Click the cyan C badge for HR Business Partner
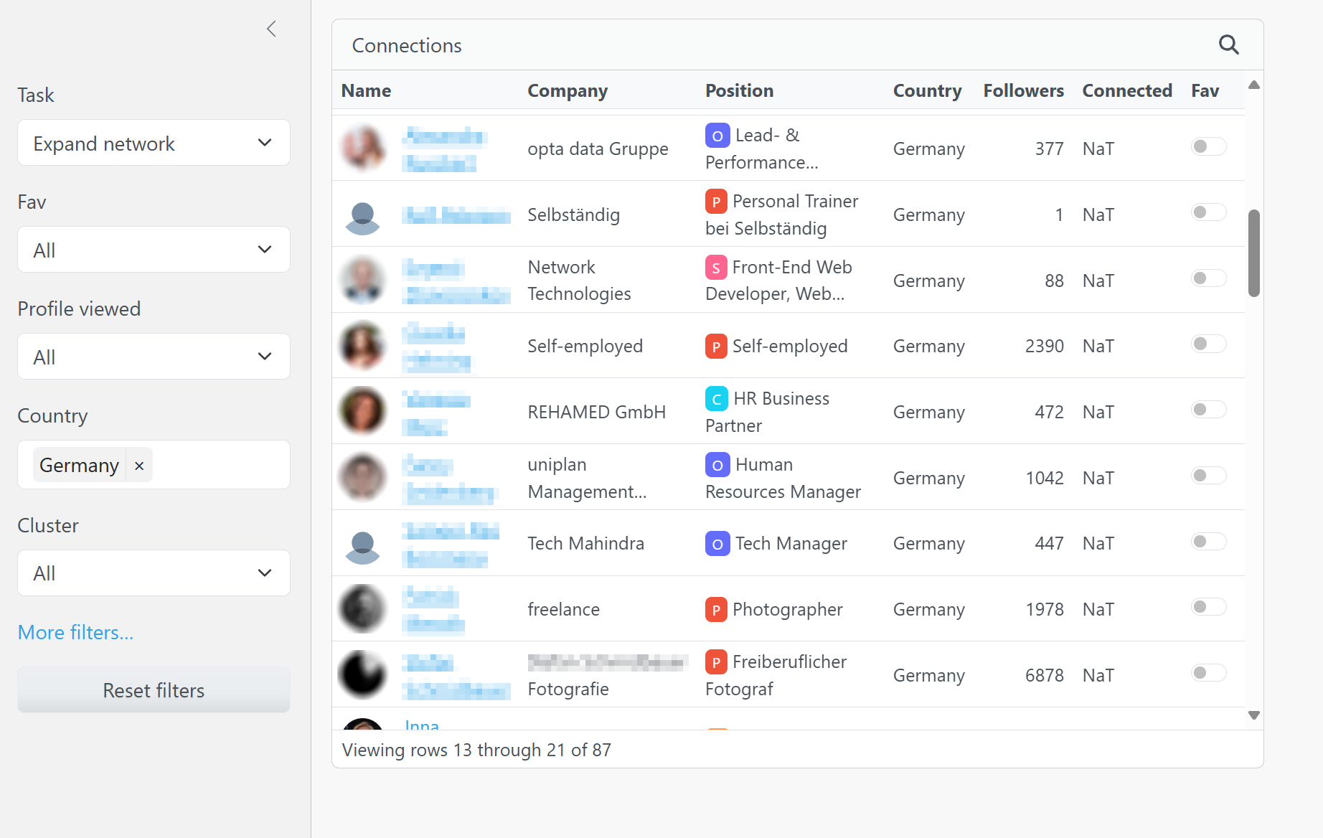1323x838 pixels. 716,398
